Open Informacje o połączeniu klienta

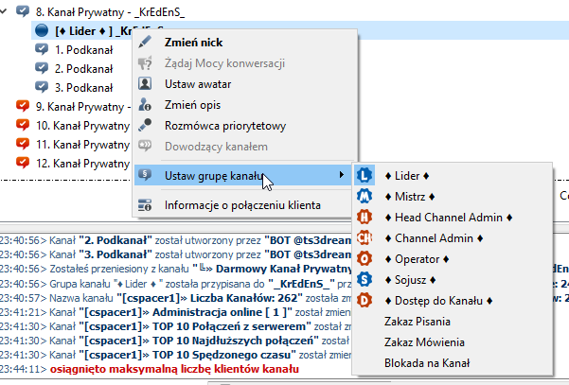(x=242, y=204)
